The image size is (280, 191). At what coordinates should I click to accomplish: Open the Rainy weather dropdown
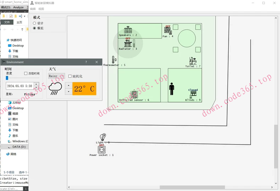click(56, 76)
